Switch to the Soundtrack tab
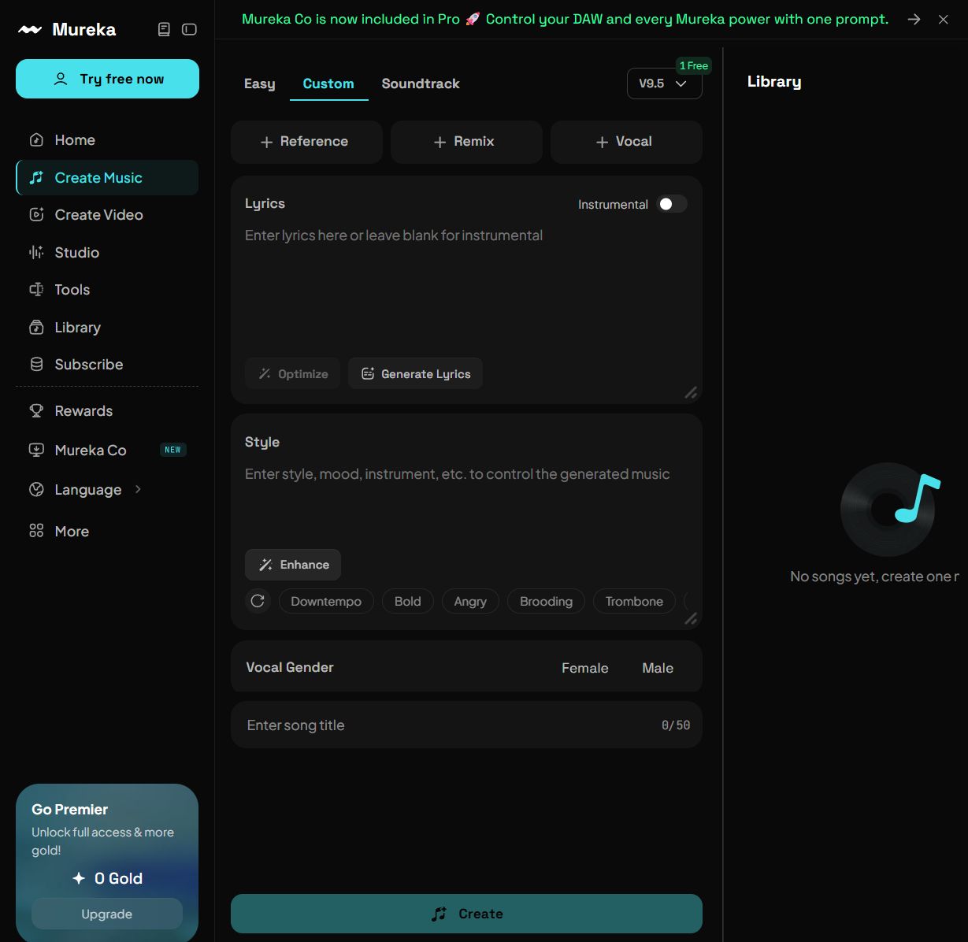 coord(421,83)
